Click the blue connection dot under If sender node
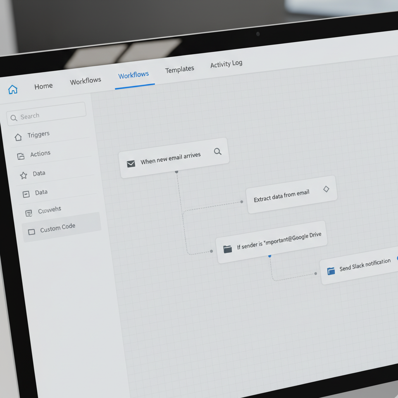This screenshot has width=398, height=398. [x=270, y=256]
